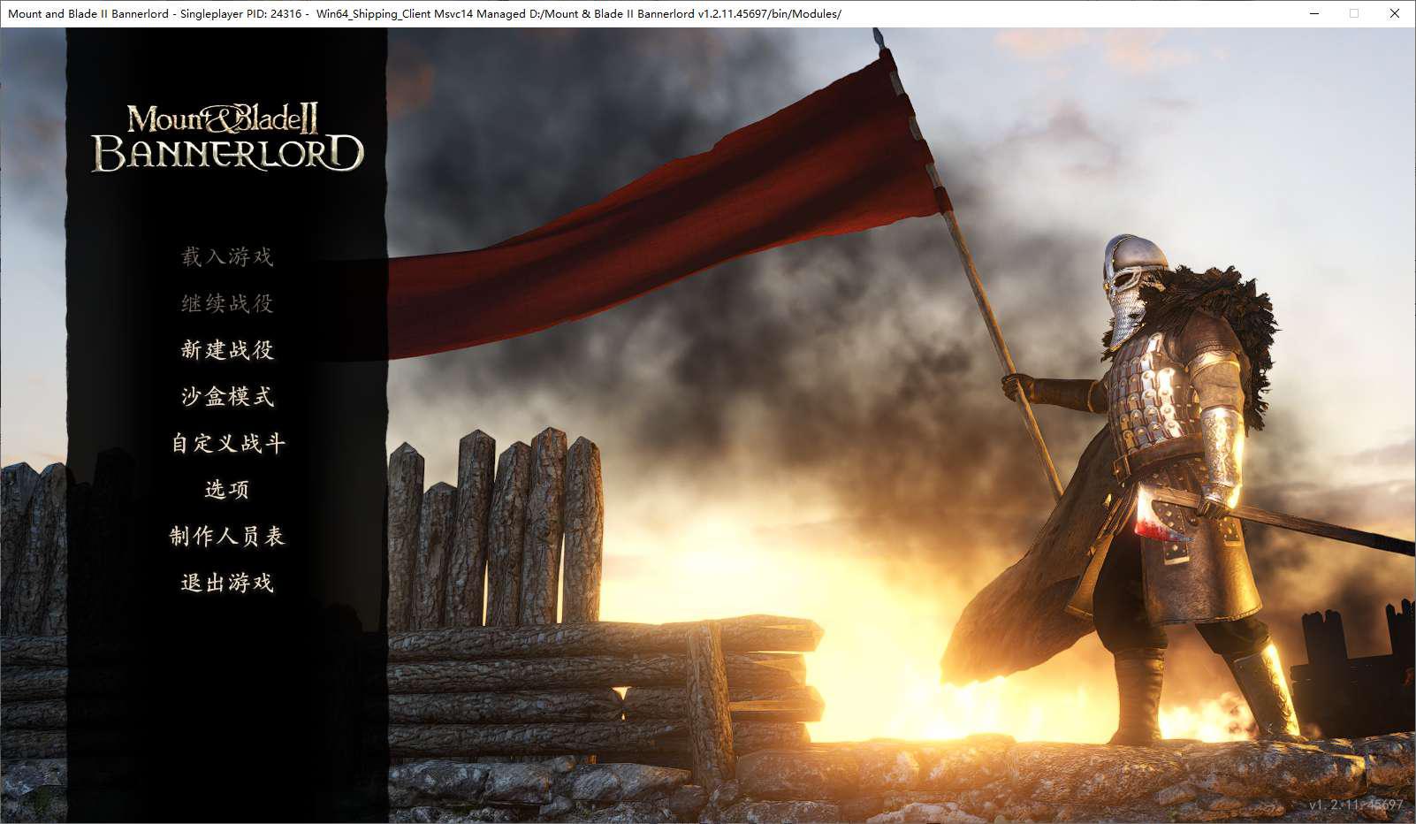Open 沙盒模式 sandbox mode
The height and width of the screenshot is (824, 1416).
pyautogui.click(x=227, y=397)
